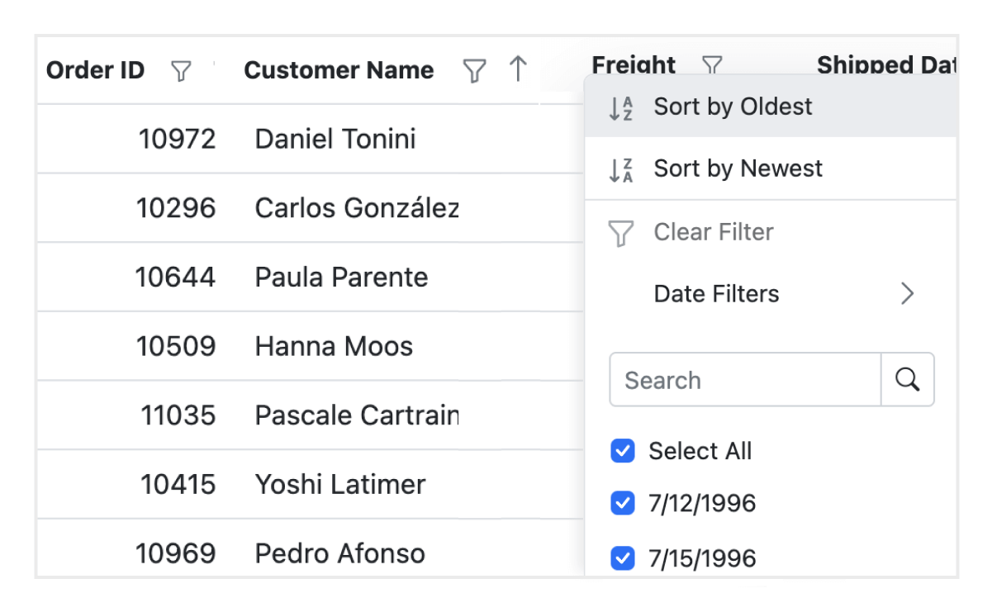This screenshot has width=992, height=612.
Task: Click the Order ID filter icon
Action: coord(181,72)
